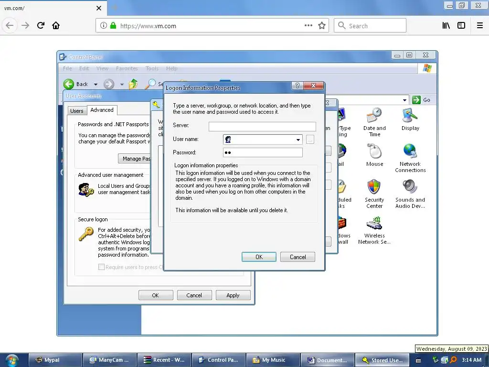Click the https://www.vm.com address bar

click(x=212, y=26)
